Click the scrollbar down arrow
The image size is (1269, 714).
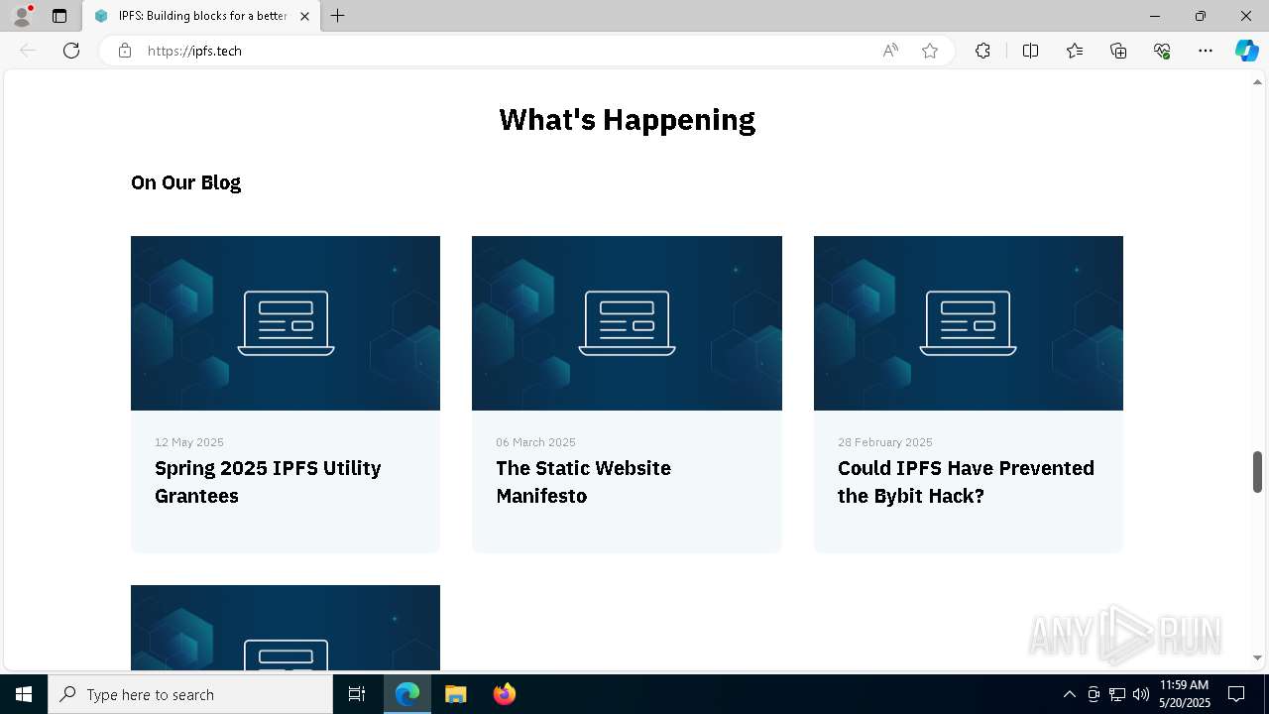coord(1257,657)
